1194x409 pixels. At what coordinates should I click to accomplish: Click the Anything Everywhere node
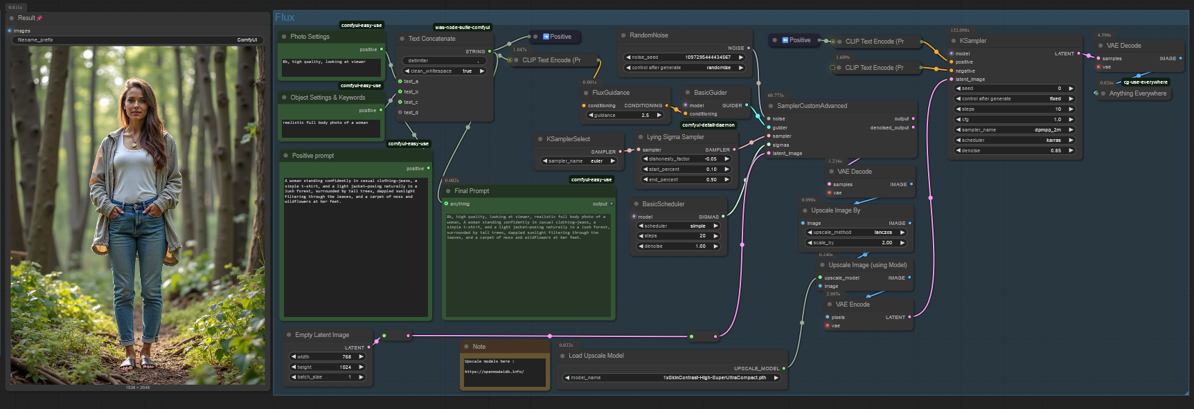coord(1137,93)
